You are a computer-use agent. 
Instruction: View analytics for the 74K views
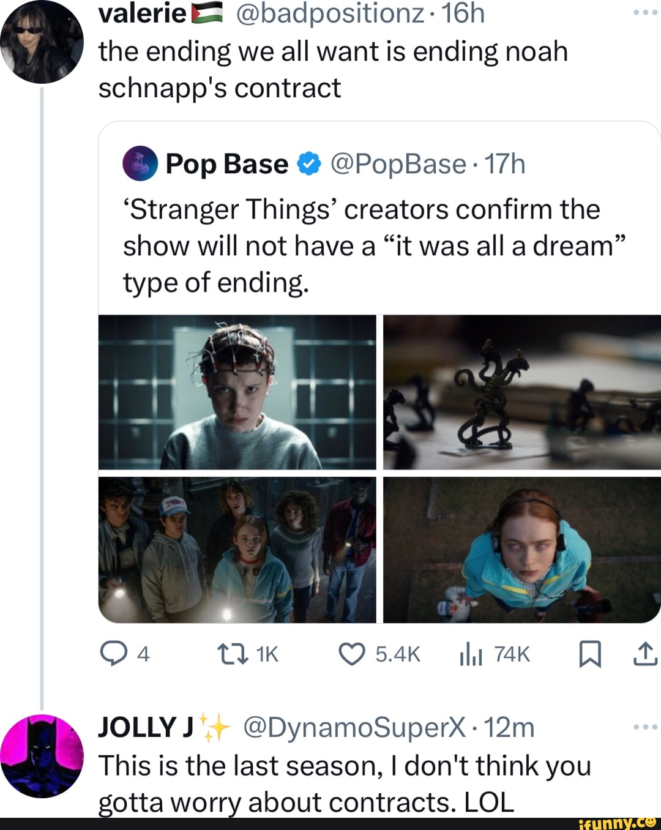471,655
